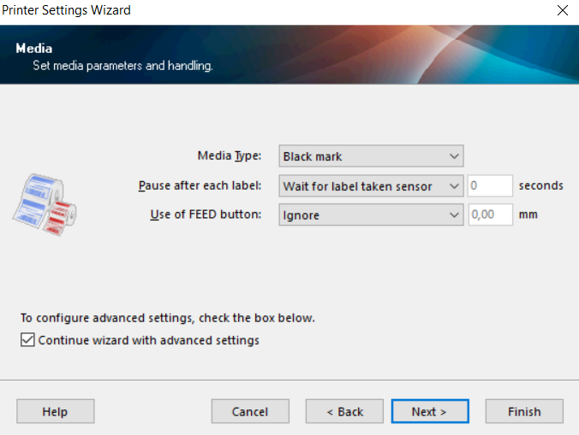Uncheck the Continue wizard with advanced settings checkbox
This screenshot has width=579, height=435.
(x=28, y=340)
